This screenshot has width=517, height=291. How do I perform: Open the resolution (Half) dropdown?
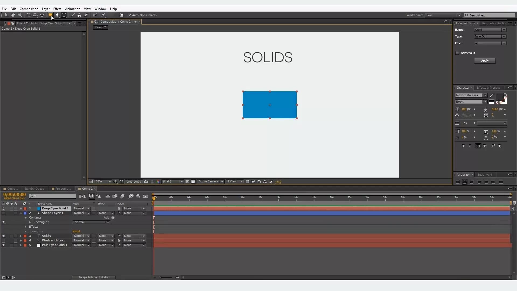click(x=173, y=182)
